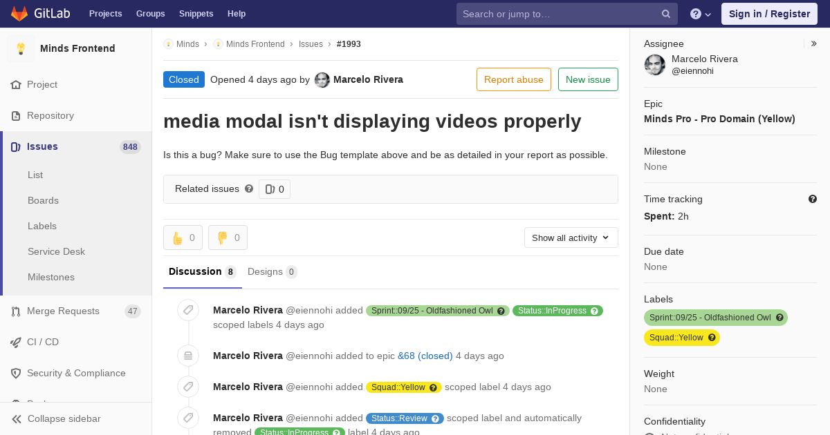Screen dimensions: 830x435
Task: Click Sign in / Register button
Action: tap(769, 14)
